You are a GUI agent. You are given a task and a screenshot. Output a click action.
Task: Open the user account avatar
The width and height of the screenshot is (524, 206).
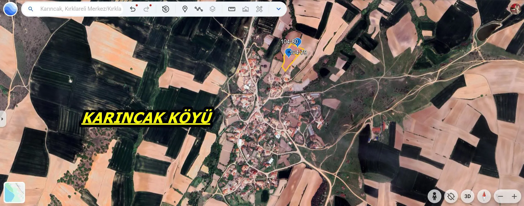(515, 9)
